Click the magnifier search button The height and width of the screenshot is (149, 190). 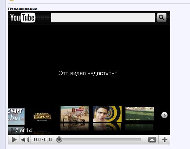coord(162,18)
